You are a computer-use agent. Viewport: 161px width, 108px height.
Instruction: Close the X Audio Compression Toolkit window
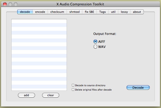[x=5, y=4]
